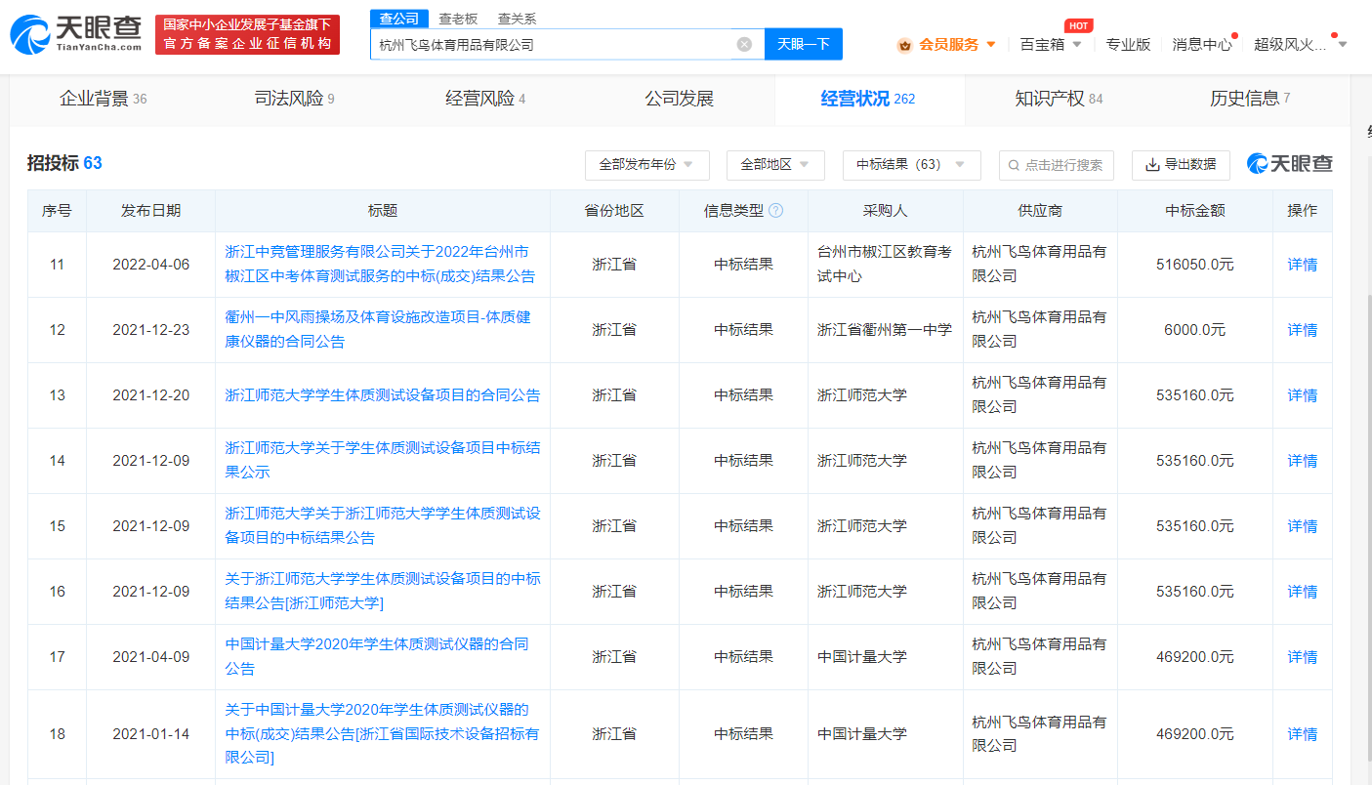Switch to the 查老板 search tab
Screen dimensions: 1372x785
[458, 19]
